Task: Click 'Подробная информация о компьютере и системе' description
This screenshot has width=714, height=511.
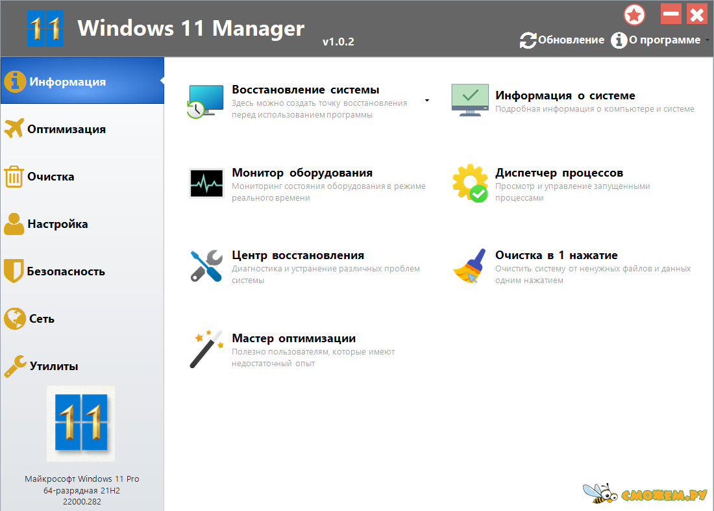Action: pyautogui.click(x=595, y=109)
